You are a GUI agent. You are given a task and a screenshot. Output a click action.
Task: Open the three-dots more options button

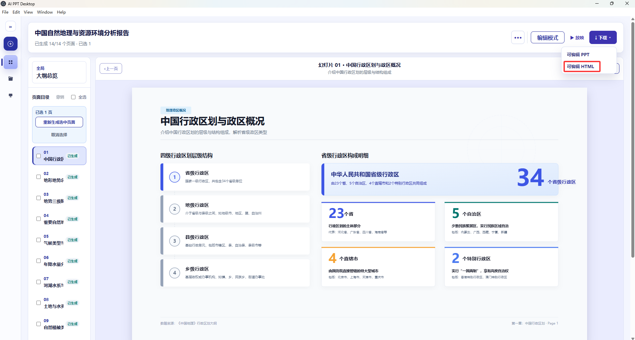pos(518,38)
